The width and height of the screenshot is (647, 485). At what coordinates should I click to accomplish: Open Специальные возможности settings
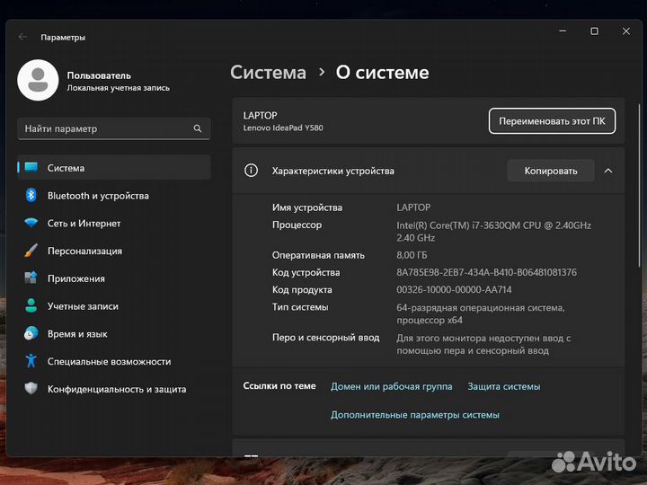(114, 361)
